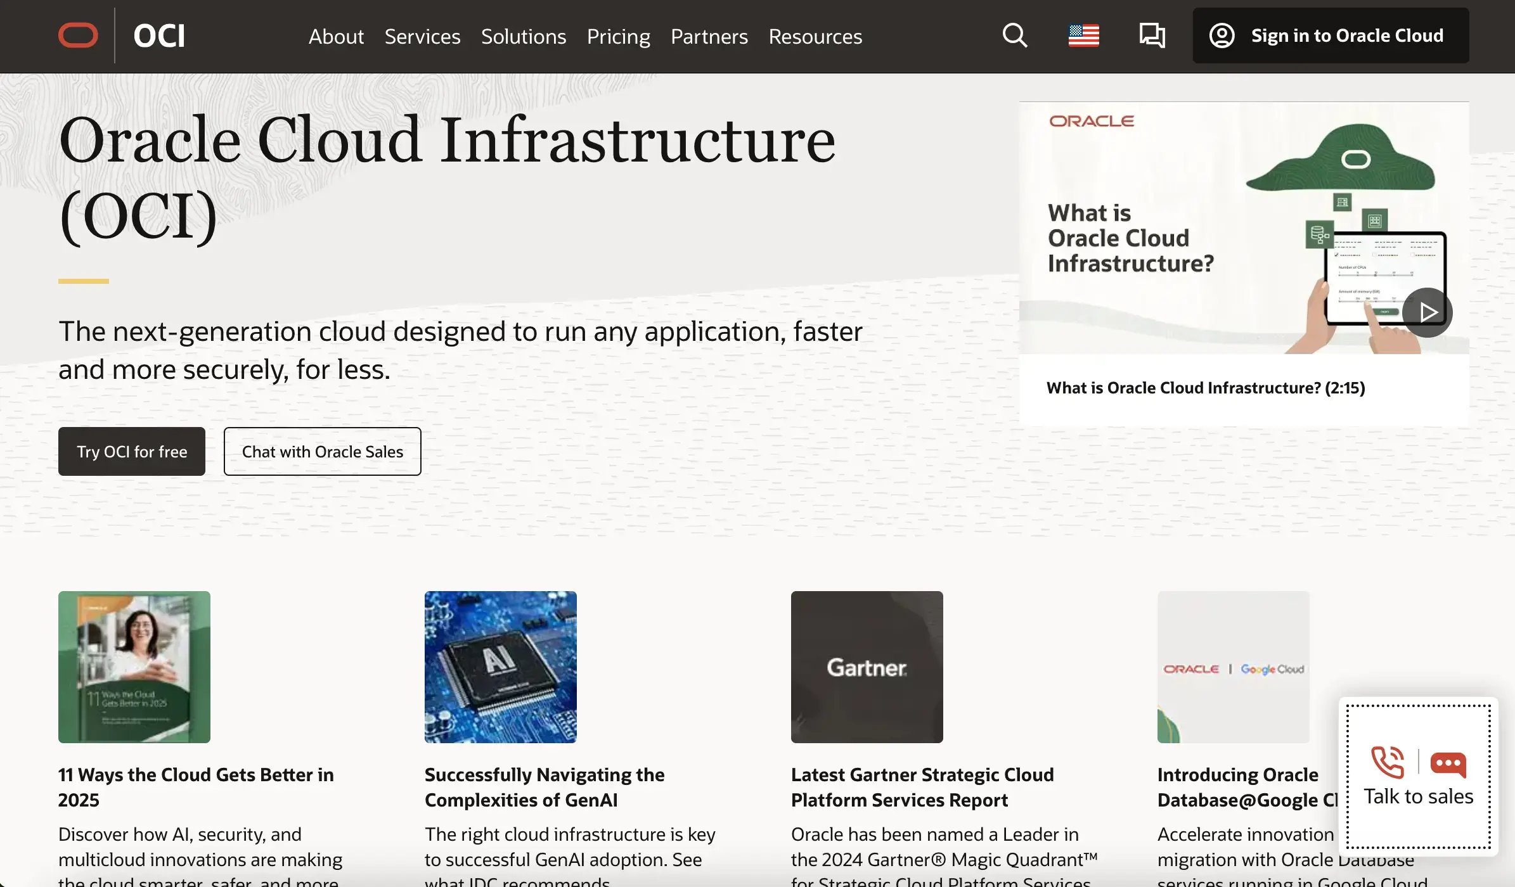
Task: Click the user profile icon in Sign in button
Action: click(x=1222, y=35)
